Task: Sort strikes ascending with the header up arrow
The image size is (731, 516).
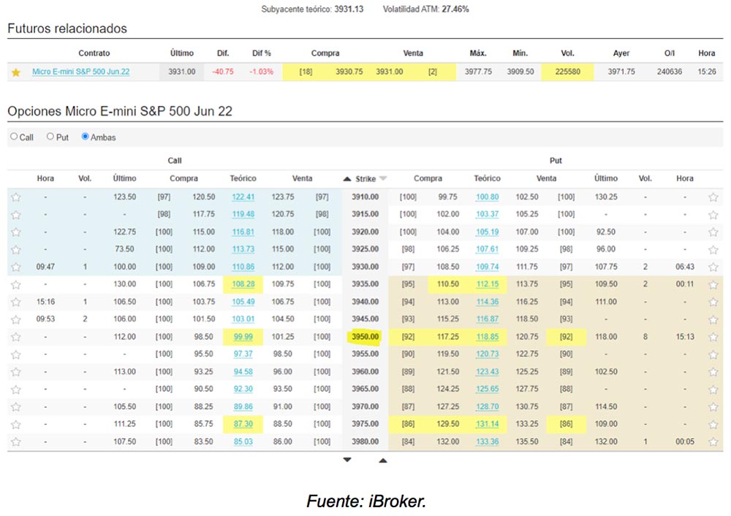Action: tap(346, 178)
